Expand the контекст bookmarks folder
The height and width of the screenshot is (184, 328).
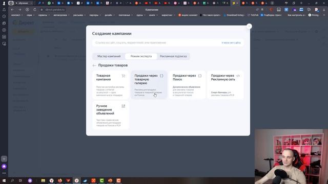[x=17, y=15]
